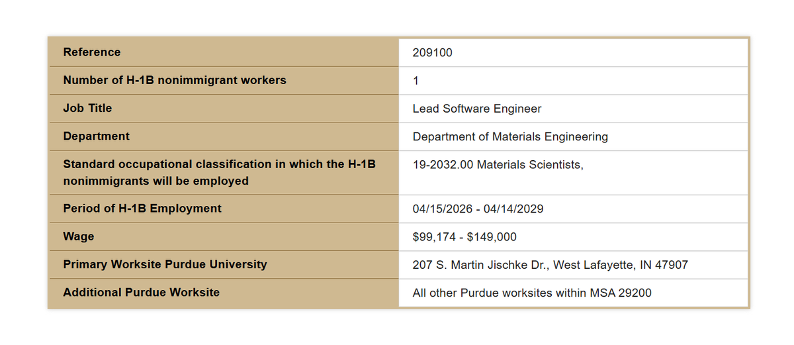Click the 'Department' row label
This screenshot has height=345, width=794.
tap(97, 136)
